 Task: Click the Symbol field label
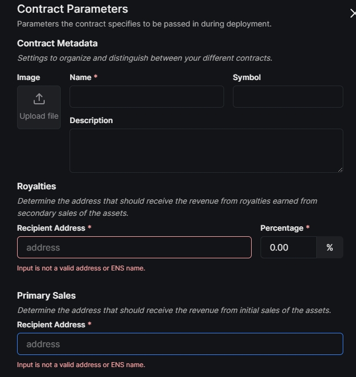coord(247,77)
